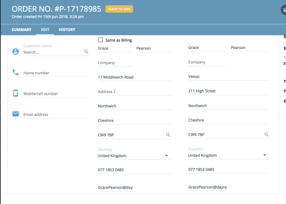Viewport: 286px width, 204px height.
Task: Select the EDIT tab
Action: click(45, 30)
